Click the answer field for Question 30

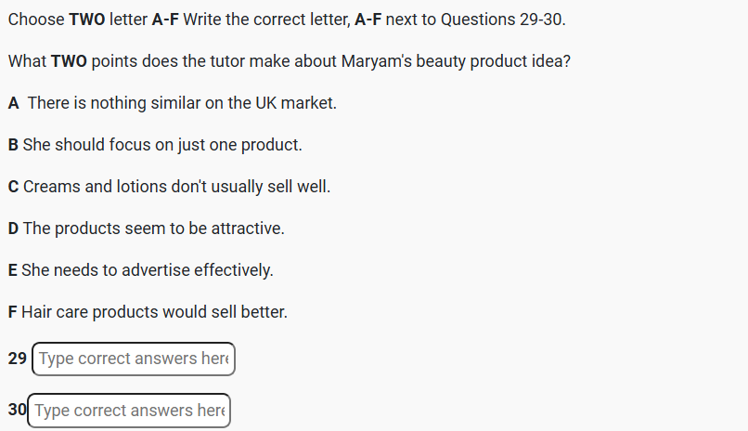(129, 410)
